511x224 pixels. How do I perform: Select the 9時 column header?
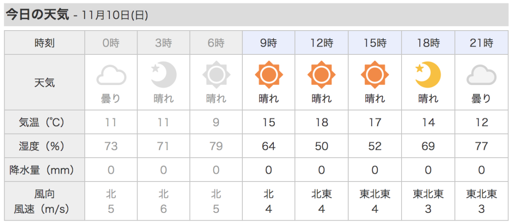269,43
